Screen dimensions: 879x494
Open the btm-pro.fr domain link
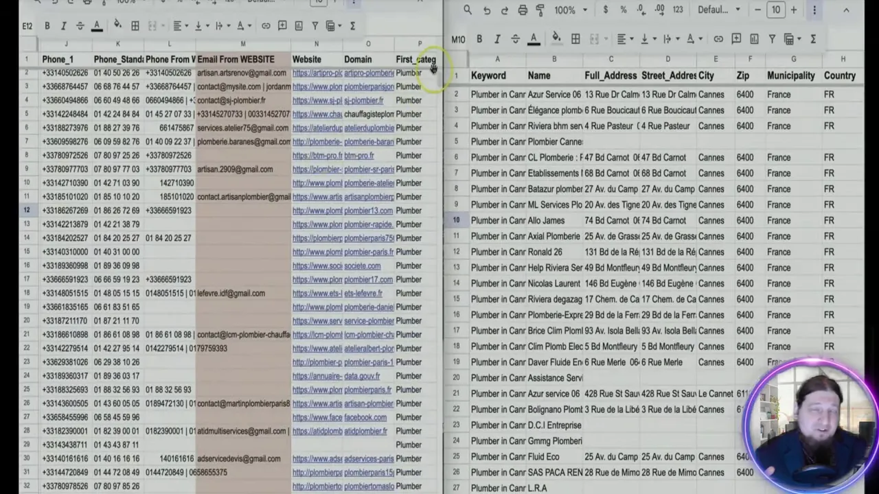pyautogui.click(x=359, y=156)
